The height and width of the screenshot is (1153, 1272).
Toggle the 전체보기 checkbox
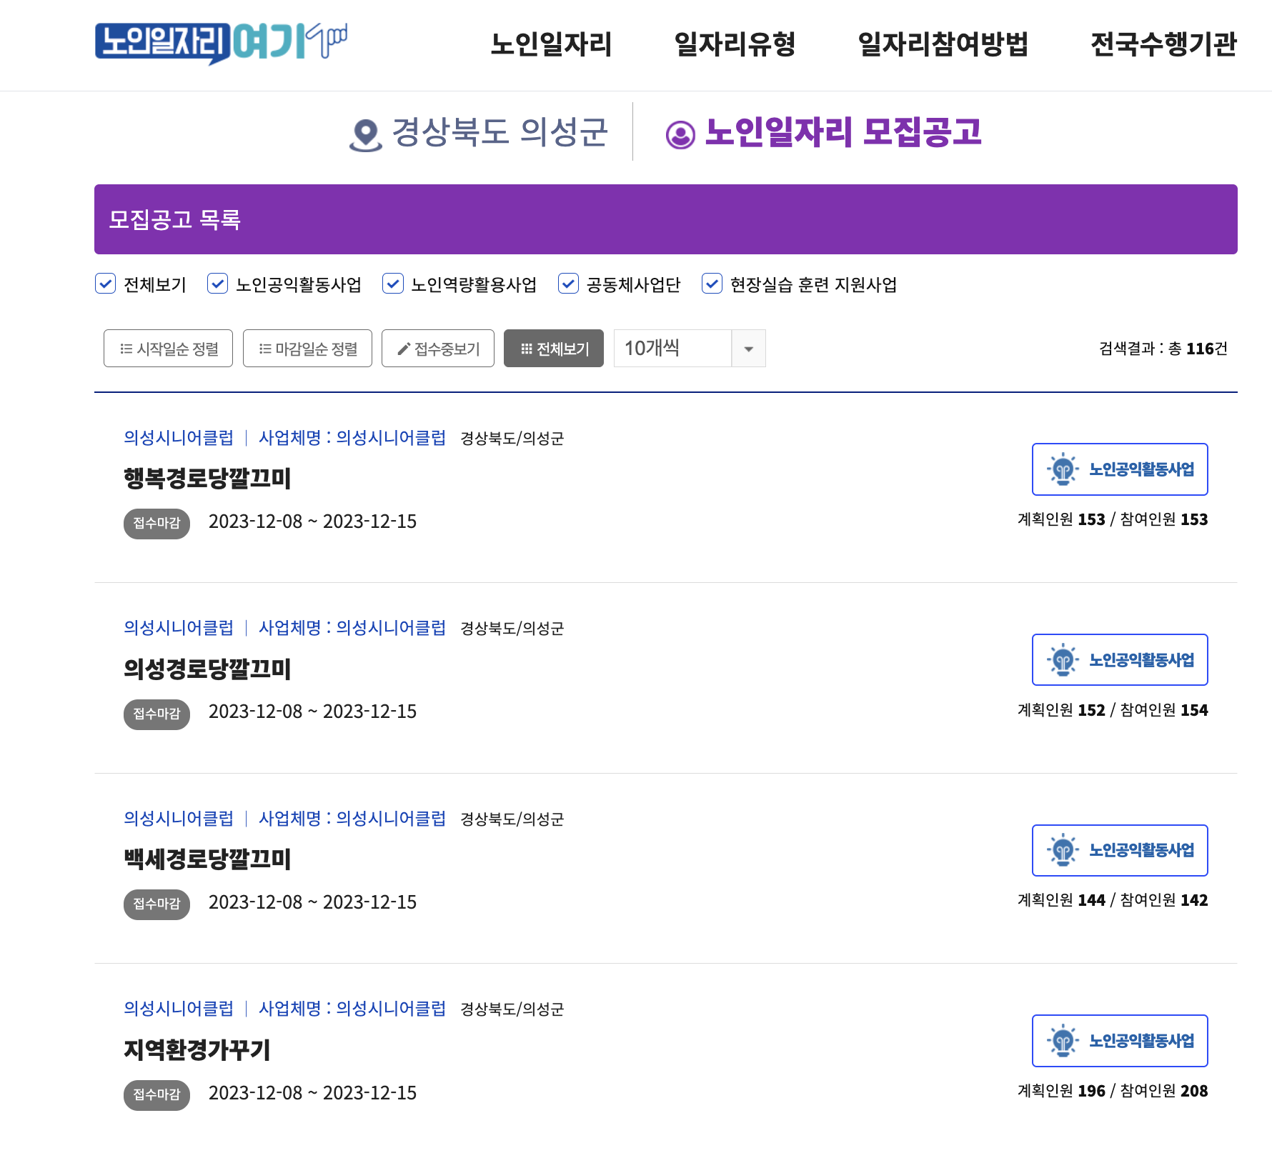(106, 284)
